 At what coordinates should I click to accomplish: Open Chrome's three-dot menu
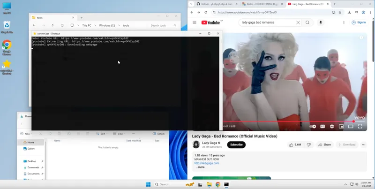(370, 12)
